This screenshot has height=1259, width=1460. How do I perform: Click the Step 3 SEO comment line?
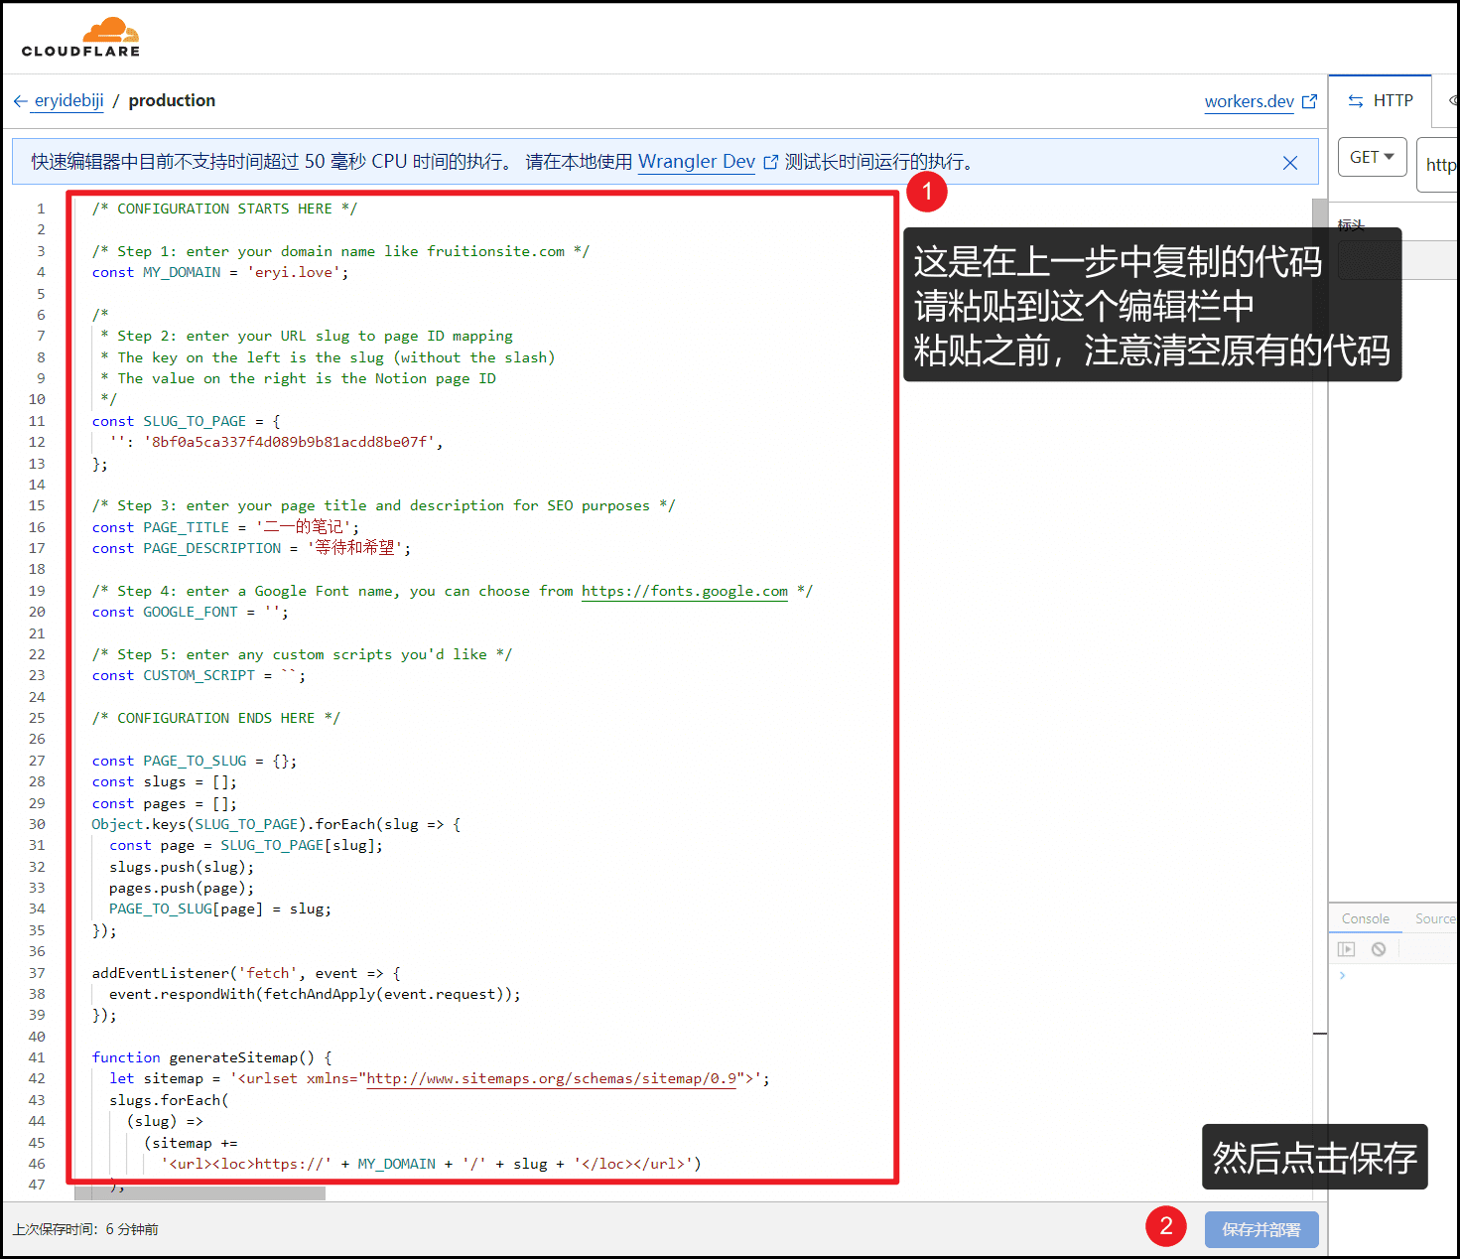[x=383, y=505]
